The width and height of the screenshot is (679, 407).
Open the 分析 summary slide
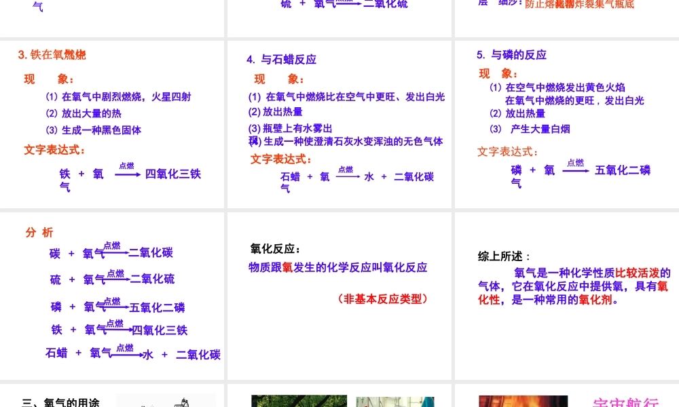pyautogui.click(x=112, y=296)
